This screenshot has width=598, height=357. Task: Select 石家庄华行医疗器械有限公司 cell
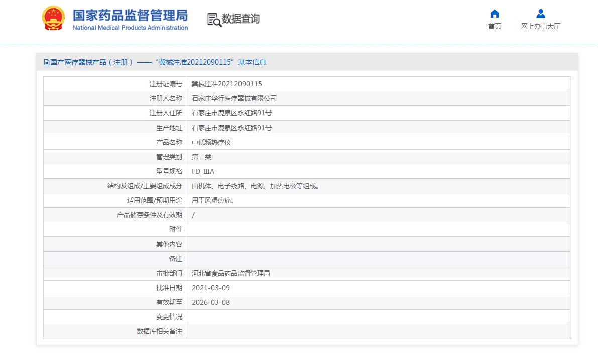[x=234, y=98]
